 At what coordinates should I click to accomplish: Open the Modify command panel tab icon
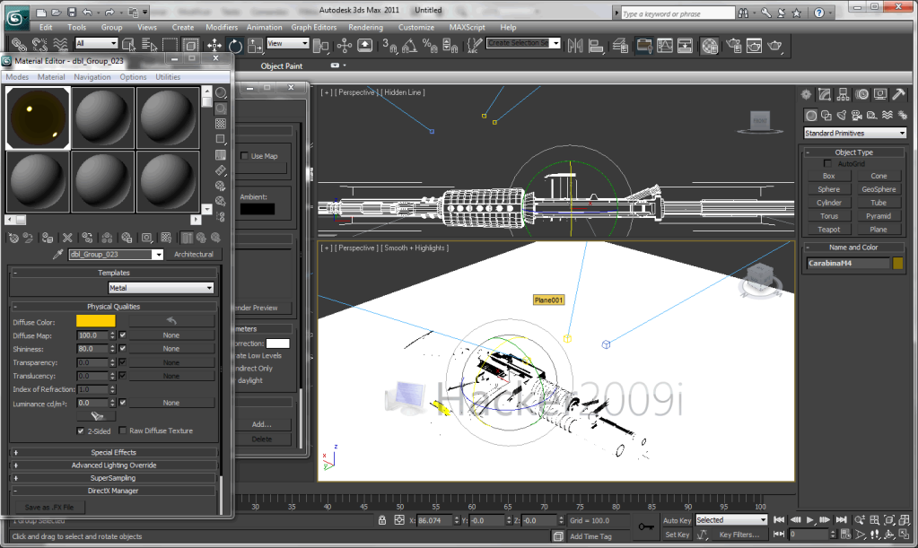(x=825, y=94)
